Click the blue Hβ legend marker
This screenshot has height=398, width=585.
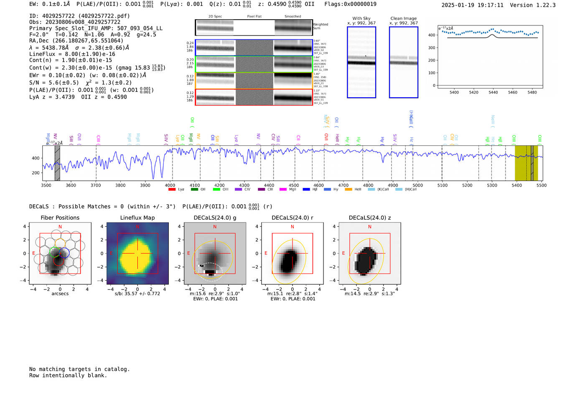tap(306, 189)
